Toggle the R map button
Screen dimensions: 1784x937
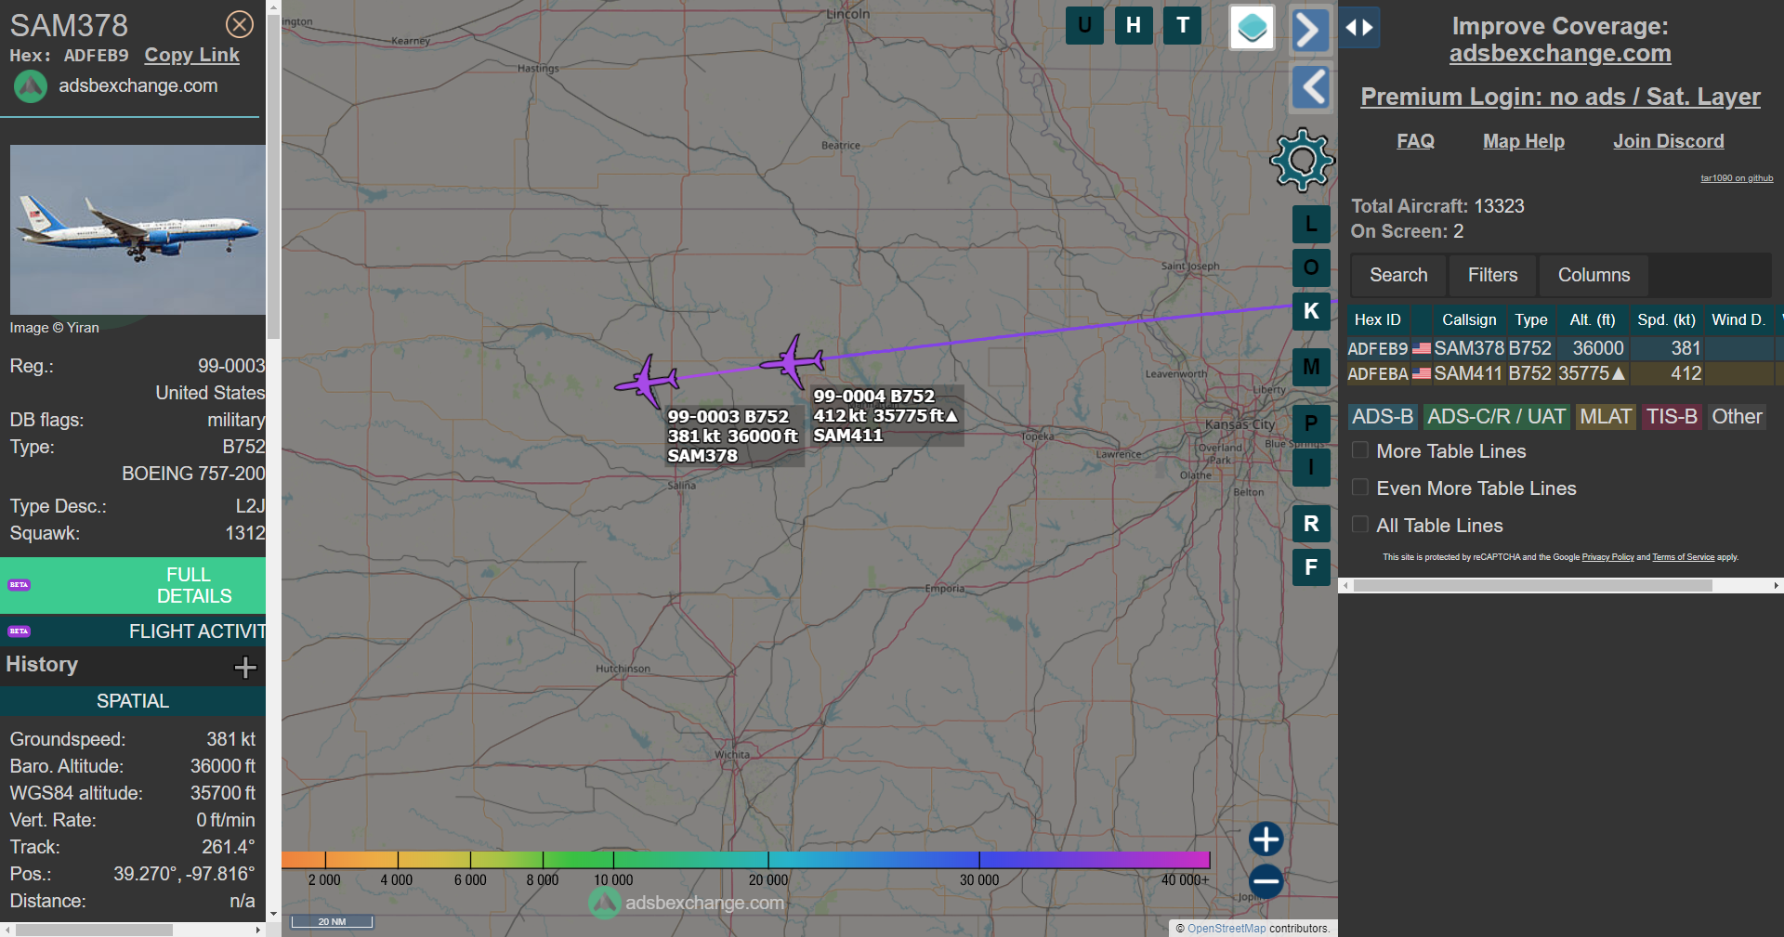pyautogui.click(x=1311, y=524)
